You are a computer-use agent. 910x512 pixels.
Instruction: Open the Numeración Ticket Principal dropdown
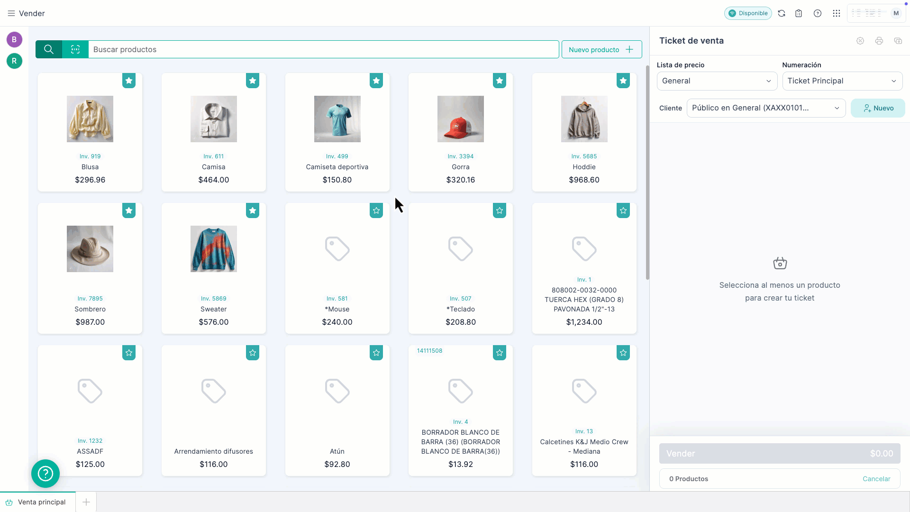842,81
